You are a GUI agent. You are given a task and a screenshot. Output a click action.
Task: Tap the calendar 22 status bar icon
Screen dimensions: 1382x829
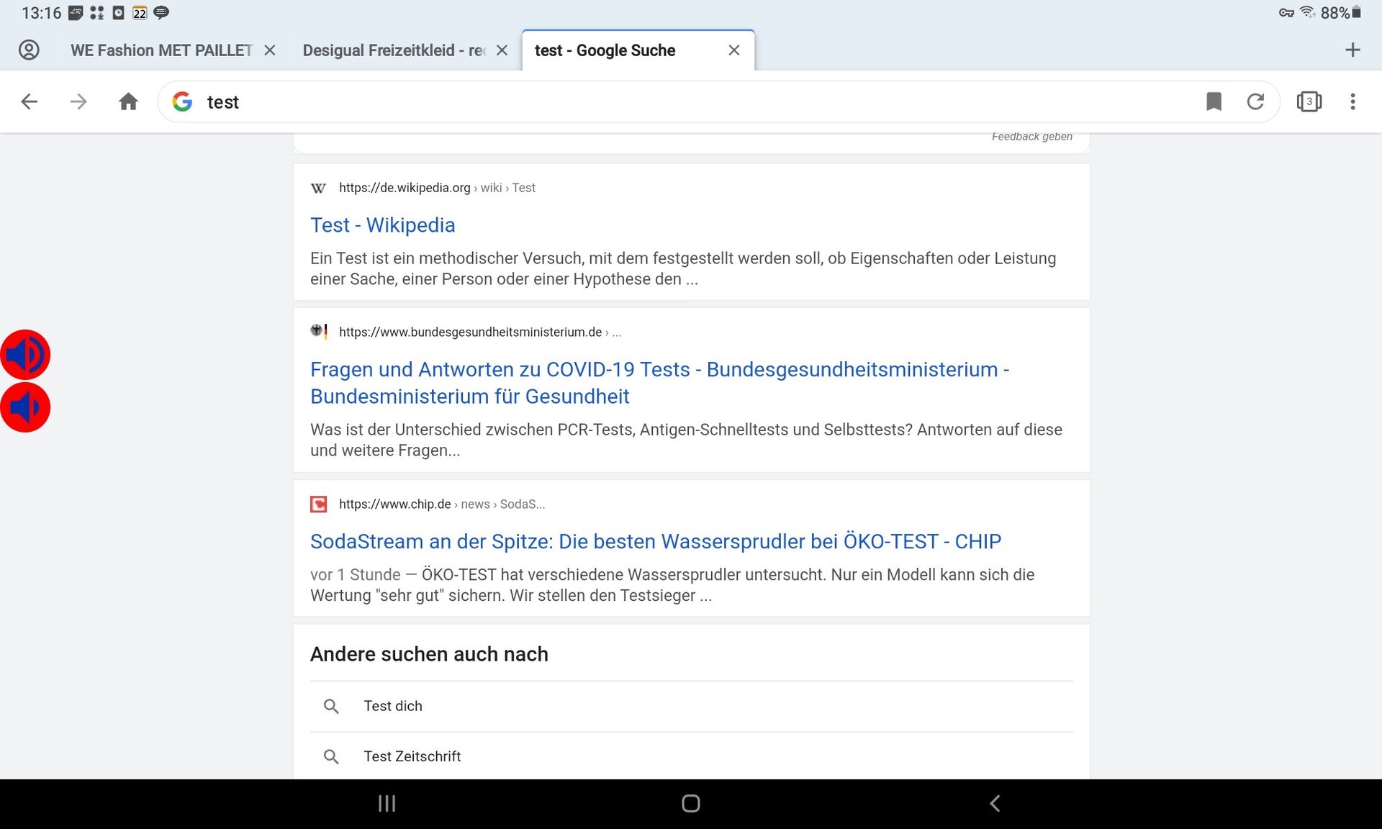click(x=140, y=13)
